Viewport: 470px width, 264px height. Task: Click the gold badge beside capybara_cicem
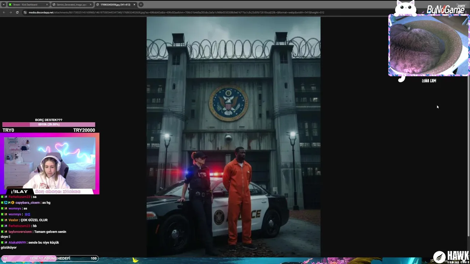[x=12, y=202]
